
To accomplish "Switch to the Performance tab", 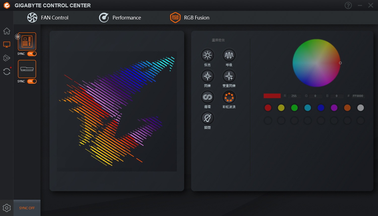I will [120, 18].
